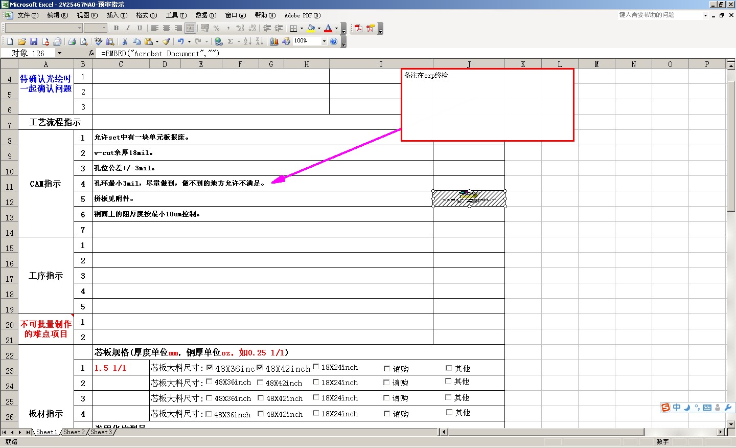This screenshot has height=448, width=736.
Task: Click the New workbook icon
Action: tap(10, 41)
